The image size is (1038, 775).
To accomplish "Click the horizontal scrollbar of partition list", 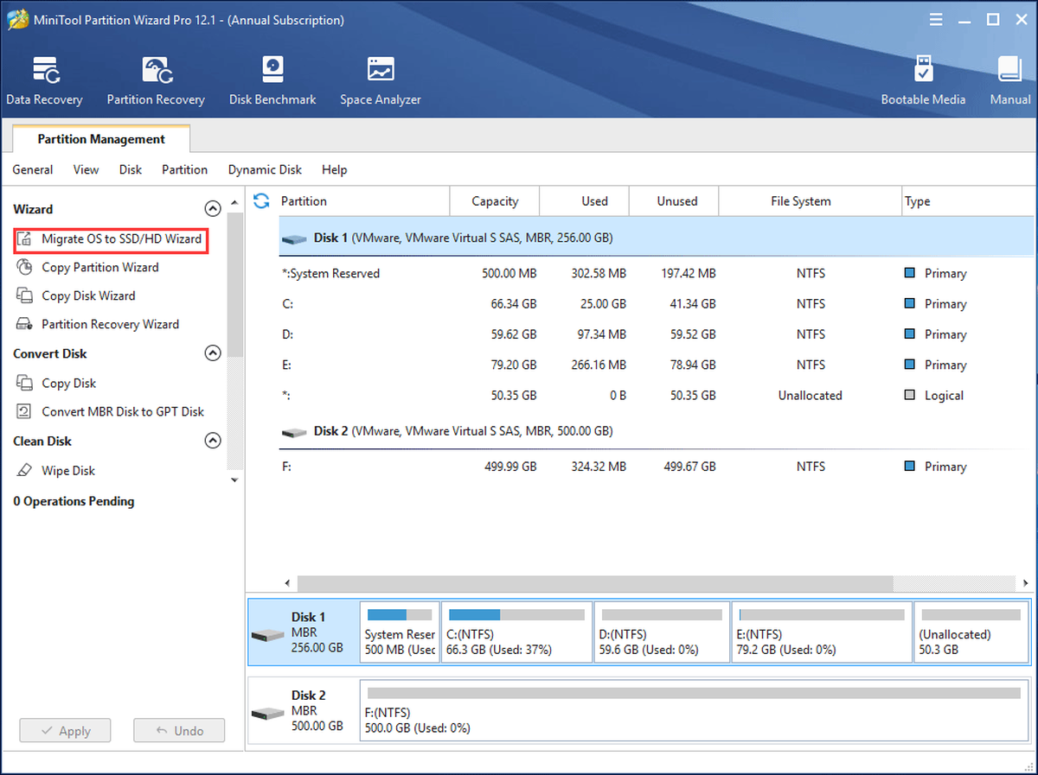I will [x=595, y=583].
